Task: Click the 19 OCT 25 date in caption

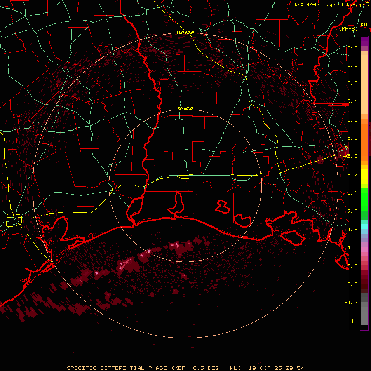Action: click(x=266, y=368)
